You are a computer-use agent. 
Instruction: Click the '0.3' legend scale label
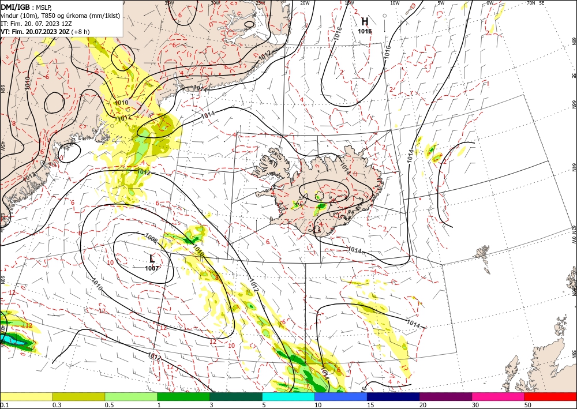[56, 405]
